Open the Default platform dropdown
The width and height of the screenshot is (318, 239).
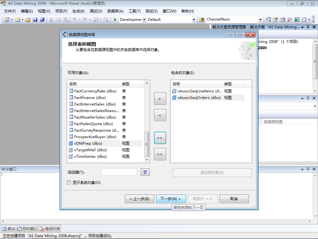click(x=194, y=20)
